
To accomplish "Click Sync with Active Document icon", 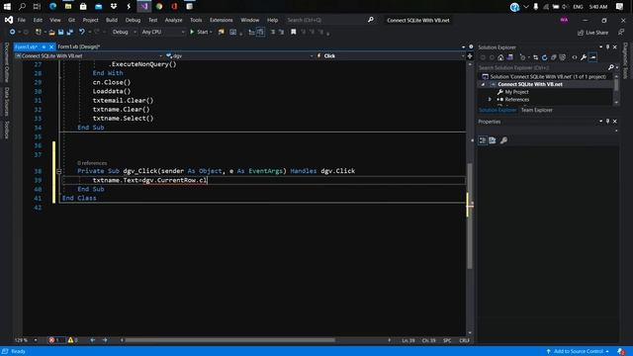I will point(535,57).
